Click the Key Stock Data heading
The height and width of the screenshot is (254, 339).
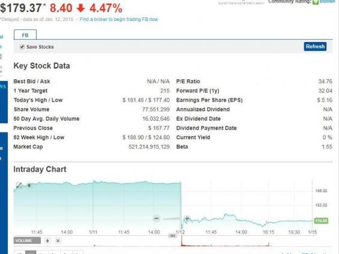coord(42,66)
